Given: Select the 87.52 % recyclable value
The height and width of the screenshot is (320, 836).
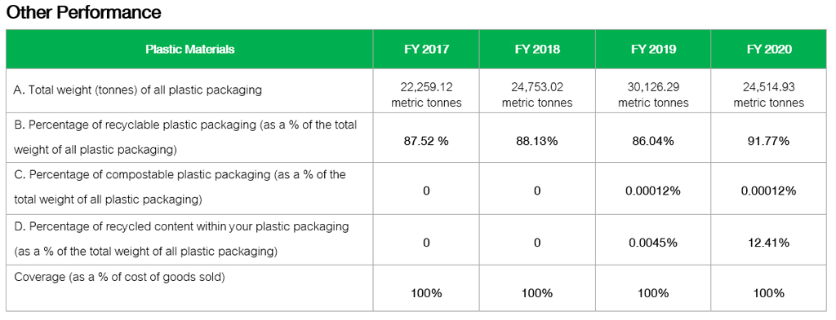Looking at the screenshot, I should click(x=426, y=142).
